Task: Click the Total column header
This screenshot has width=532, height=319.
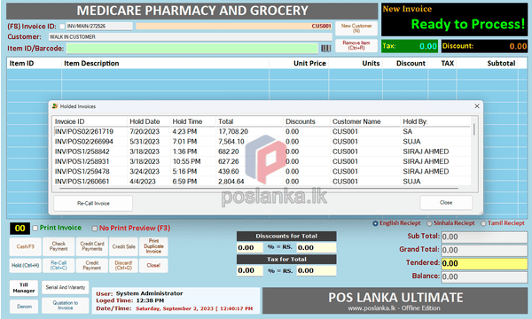Action: 249,121
